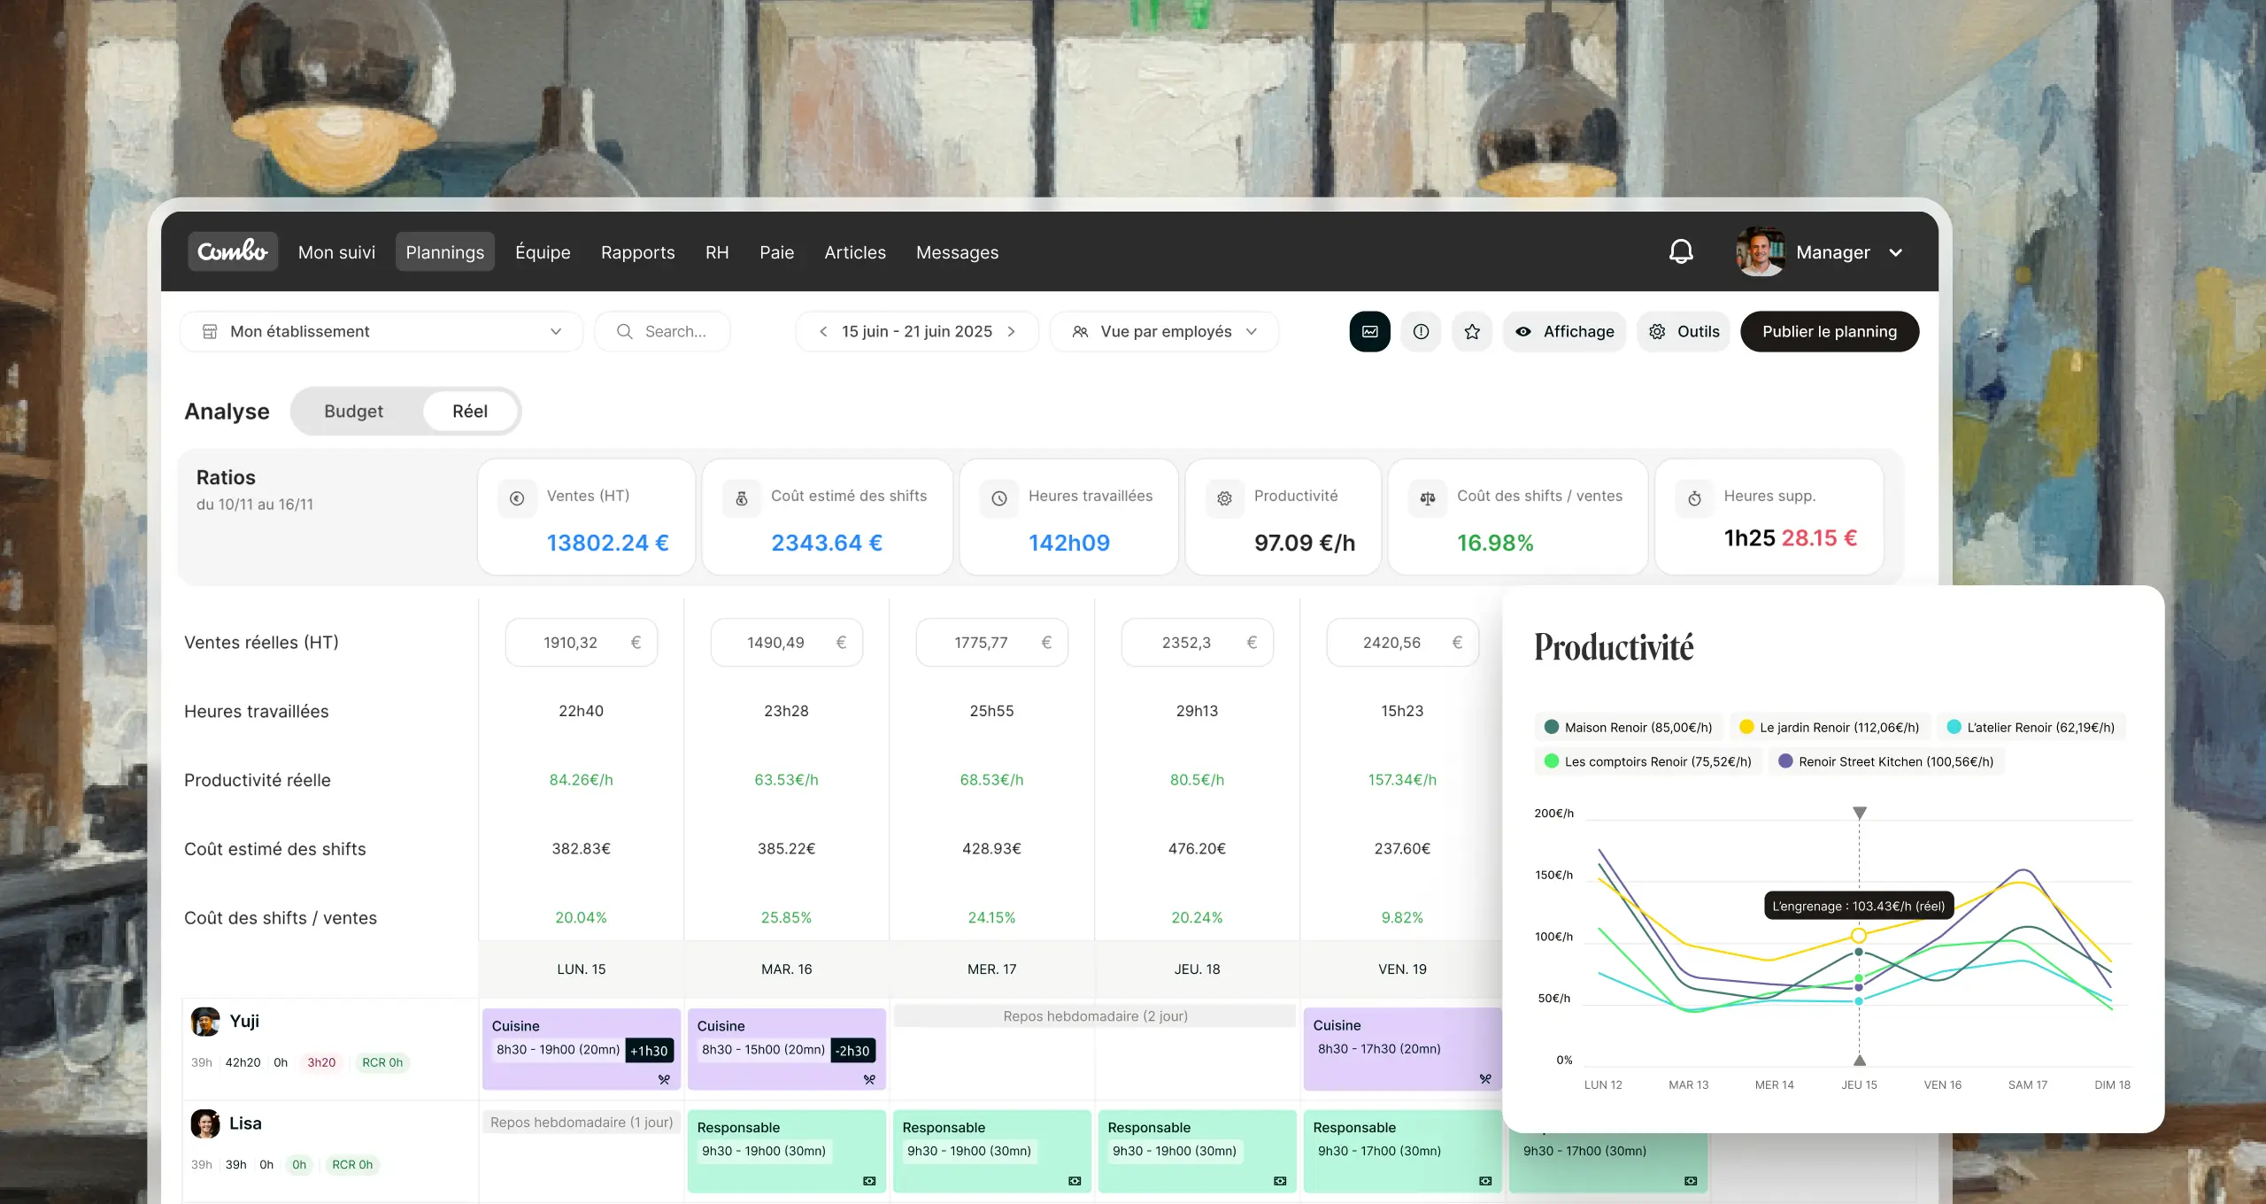
Task: Click the Manager profile avatar
Action: (1760, 252)
